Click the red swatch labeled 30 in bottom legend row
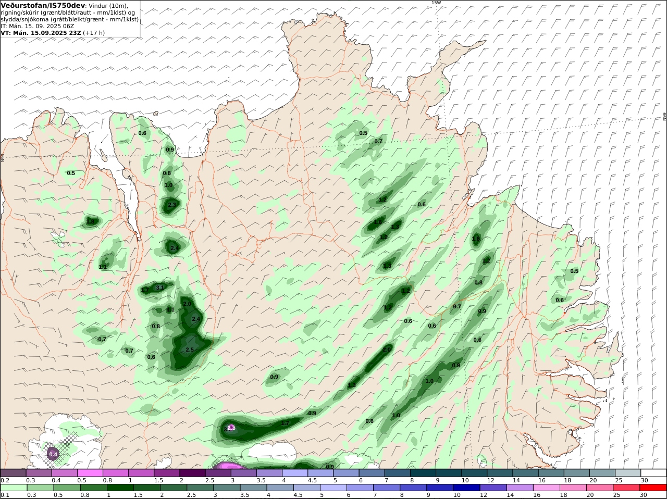This screenshot has width=667, height=499. (654, 488)
